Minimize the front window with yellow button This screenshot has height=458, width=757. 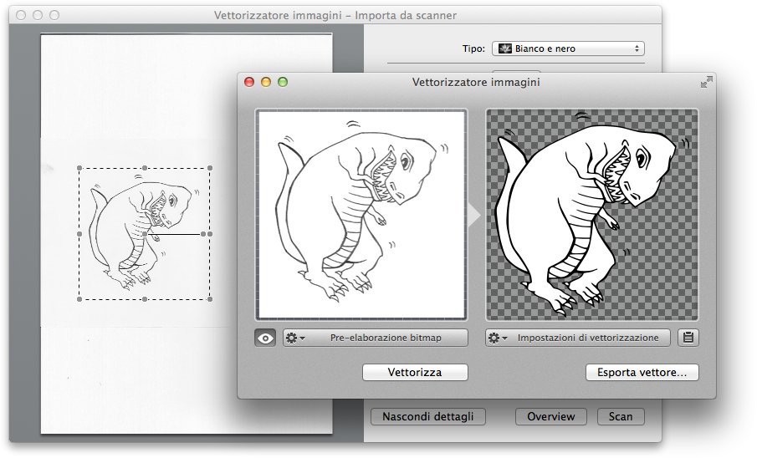click(x=266, y=82)
